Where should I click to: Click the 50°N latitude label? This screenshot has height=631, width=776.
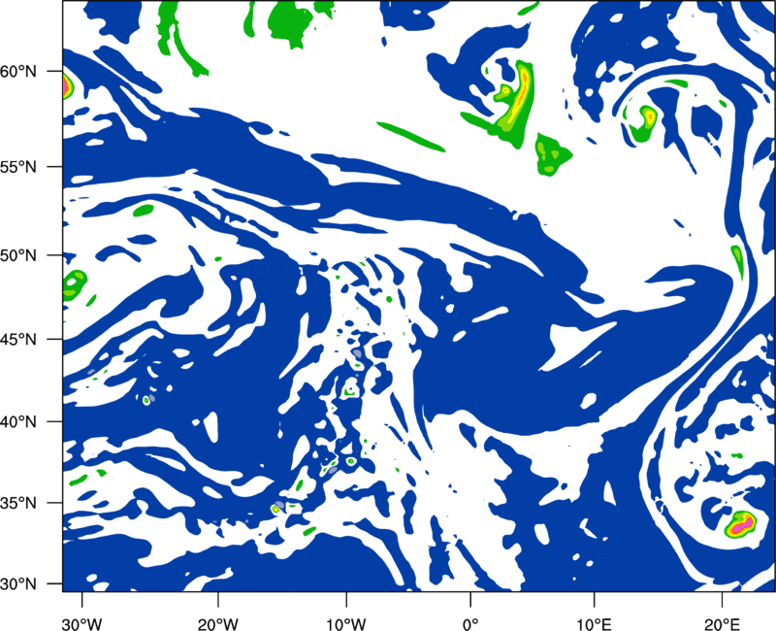coord(18,255)
